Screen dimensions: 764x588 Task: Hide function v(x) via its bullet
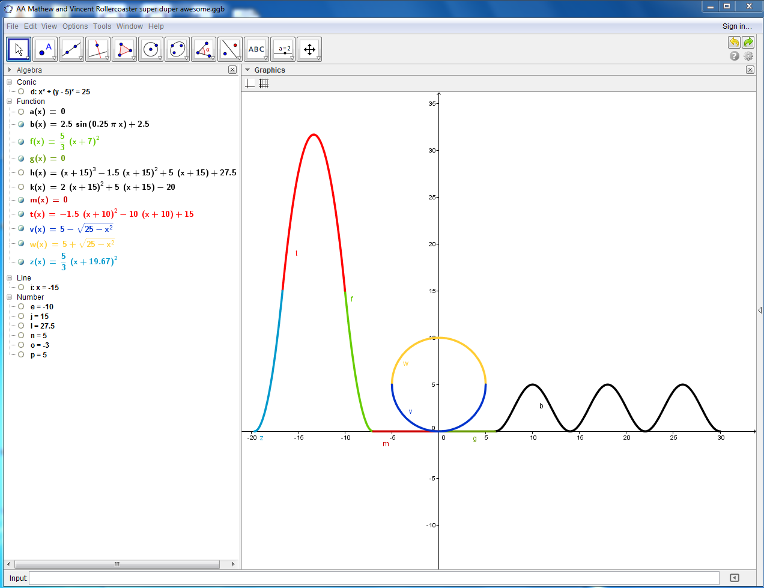[x=21, y=229]
